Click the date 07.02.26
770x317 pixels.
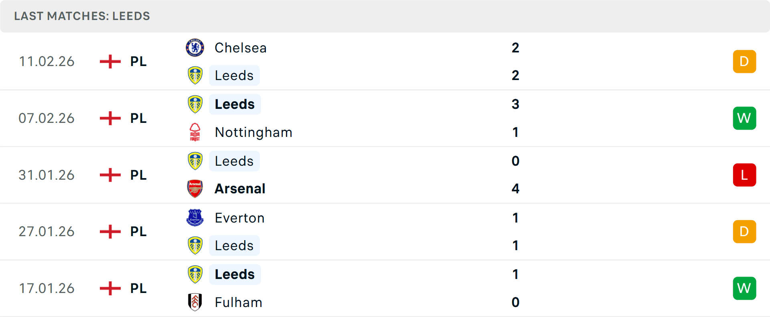pos(47,118)
